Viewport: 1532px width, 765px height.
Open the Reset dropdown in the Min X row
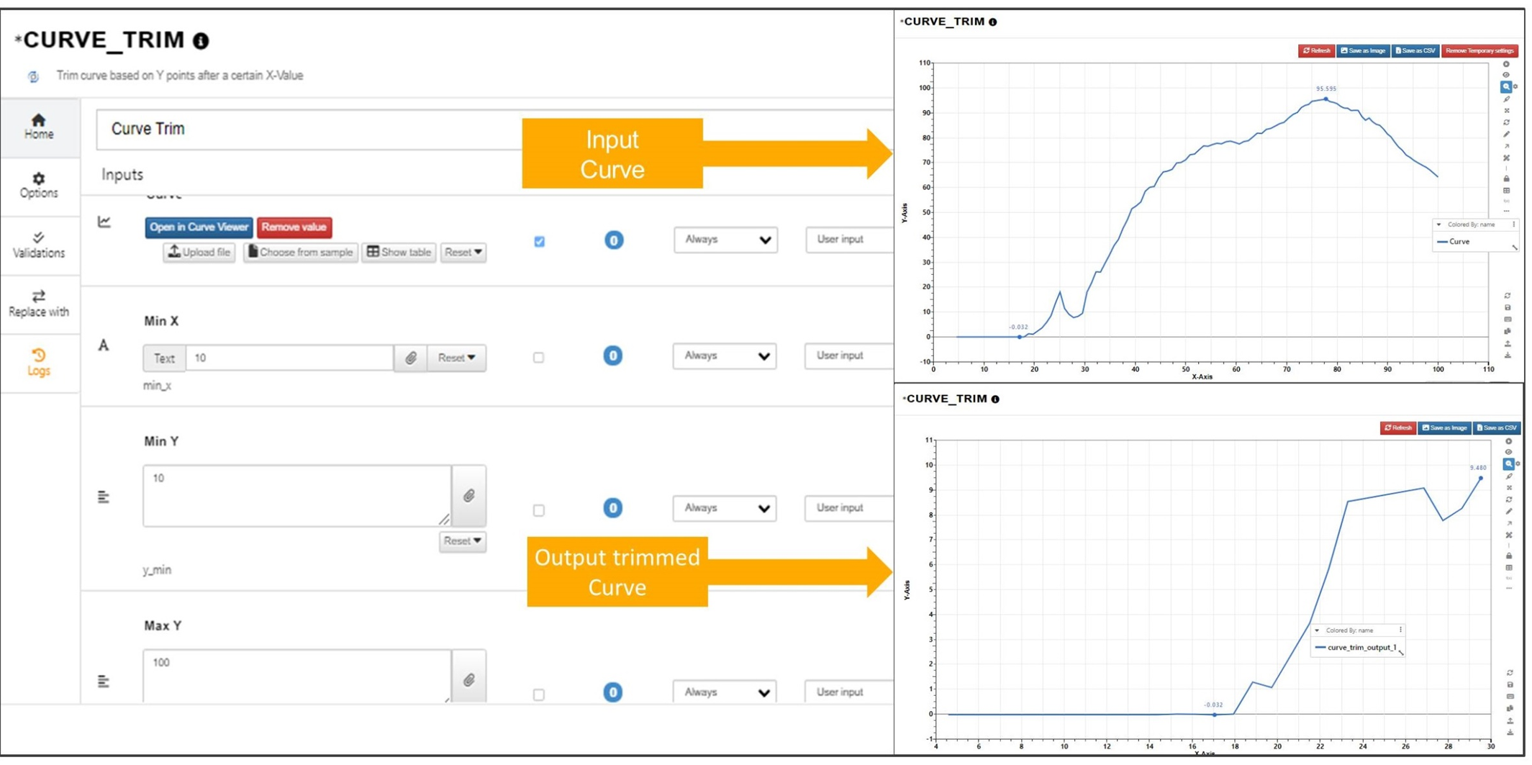(456, 358)
